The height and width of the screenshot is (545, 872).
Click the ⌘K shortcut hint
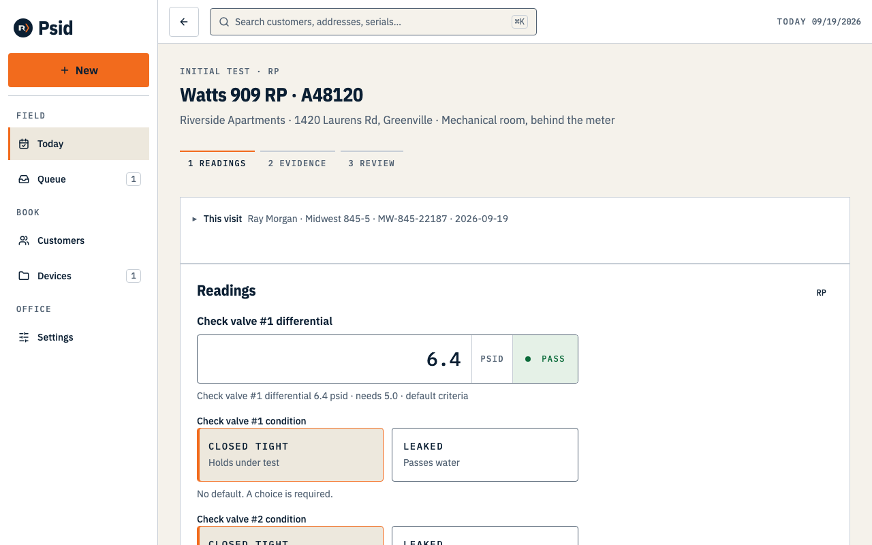(x=520, y=22)
